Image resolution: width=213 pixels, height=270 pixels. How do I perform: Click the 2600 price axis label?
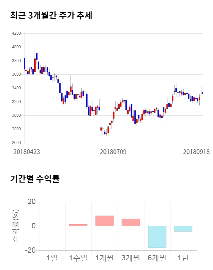[x=16, y=143]
